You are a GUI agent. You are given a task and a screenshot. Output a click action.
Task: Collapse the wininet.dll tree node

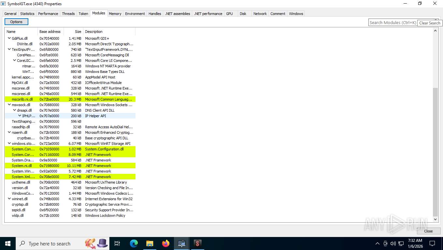(9, 199)
